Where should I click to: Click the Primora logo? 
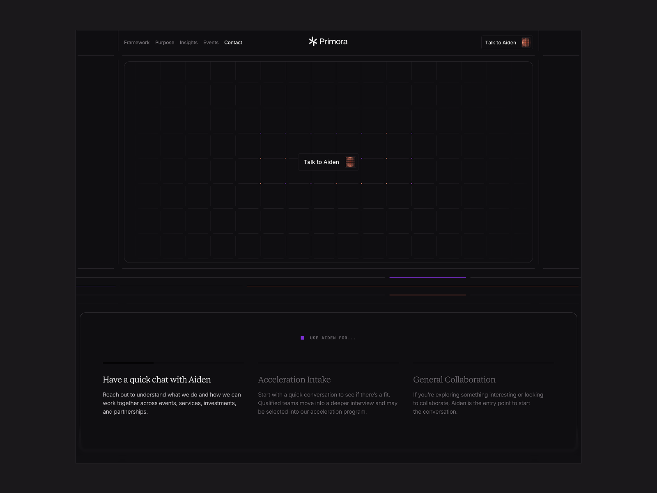tap(328, 41)
